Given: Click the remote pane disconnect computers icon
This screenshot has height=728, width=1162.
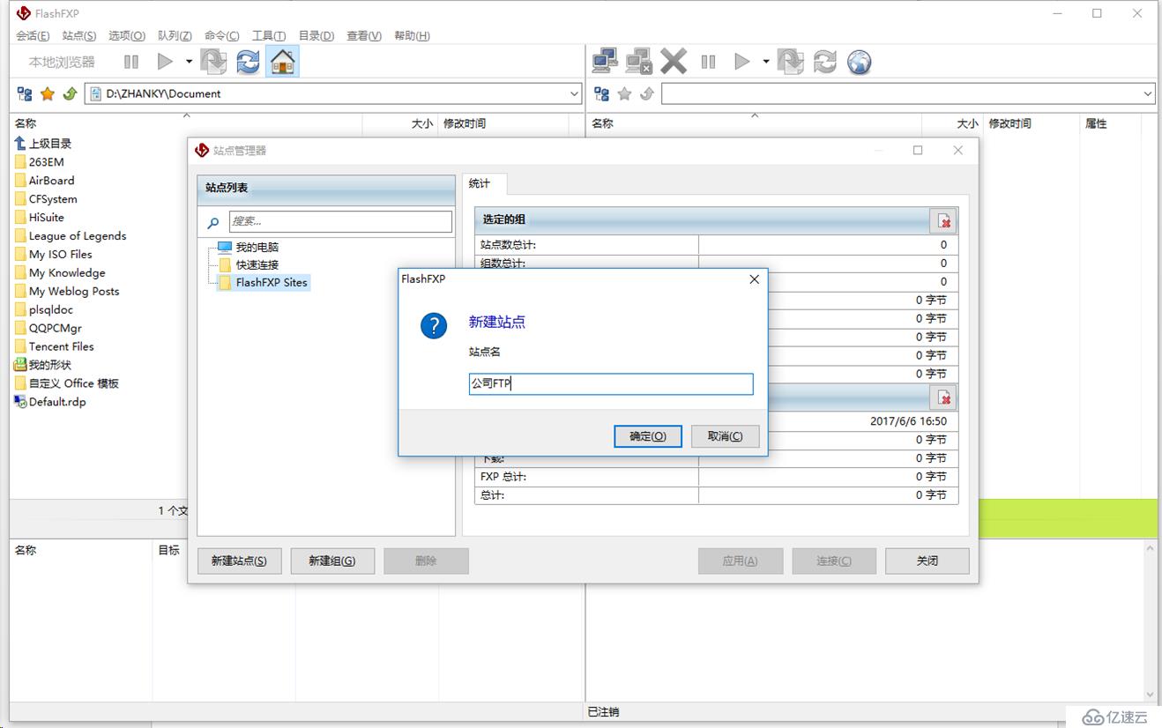Looking at the screenshot, I should click(638, 62).
